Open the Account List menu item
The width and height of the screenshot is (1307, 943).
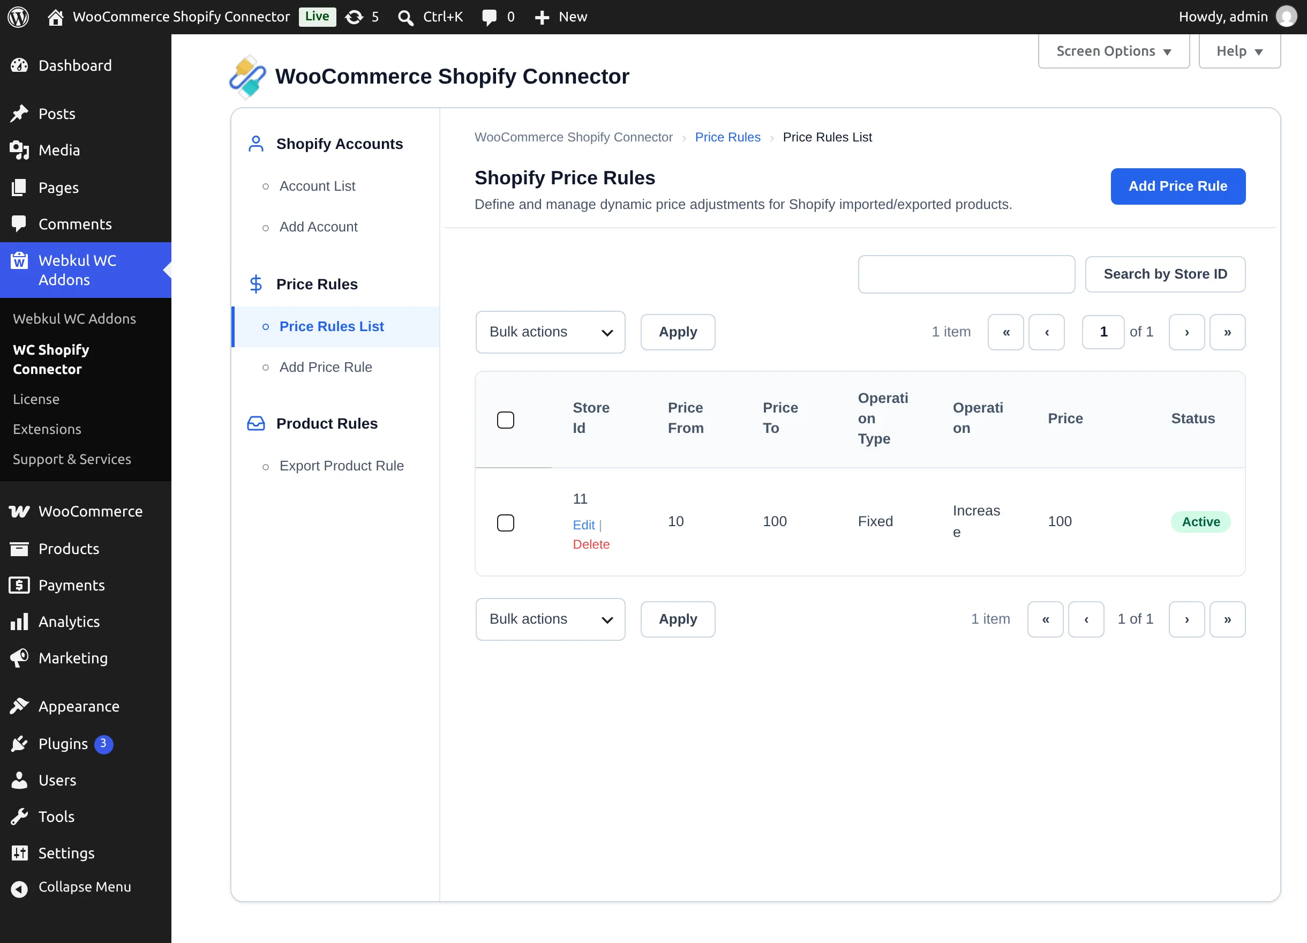tap(317, 186)
